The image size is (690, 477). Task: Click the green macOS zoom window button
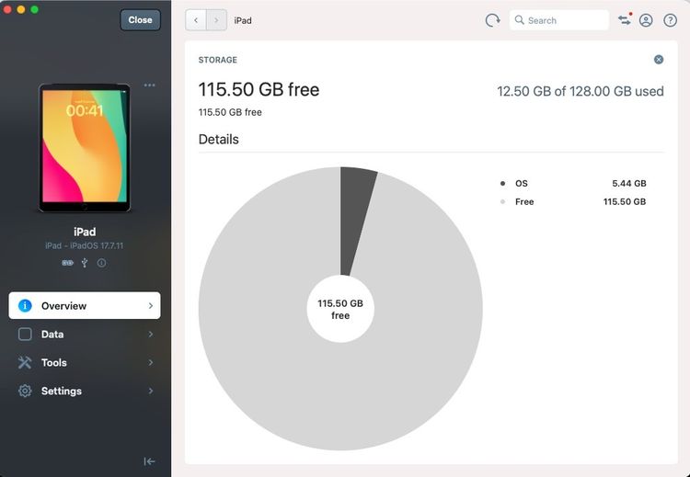tap(35, 9)
